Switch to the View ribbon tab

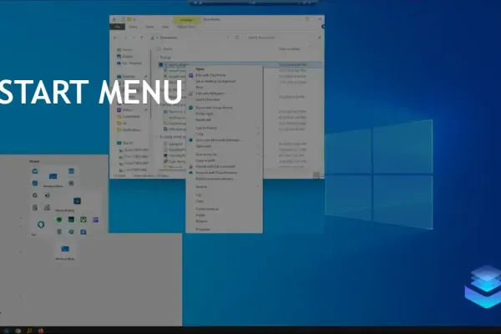(x=164, y=28)
